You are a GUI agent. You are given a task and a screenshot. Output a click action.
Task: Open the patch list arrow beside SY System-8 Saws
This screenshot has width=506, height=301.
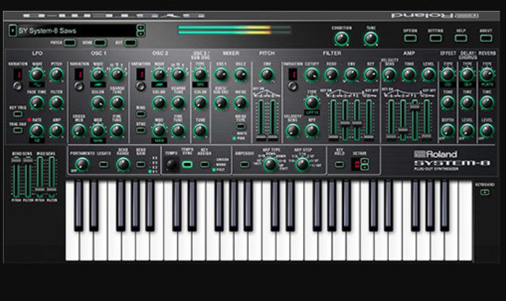(x=12, y=30)
